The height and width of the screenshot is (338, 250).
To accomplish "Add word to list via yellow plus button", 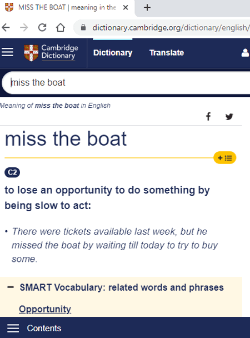I will pyautogui.click(x=225, y=158).
